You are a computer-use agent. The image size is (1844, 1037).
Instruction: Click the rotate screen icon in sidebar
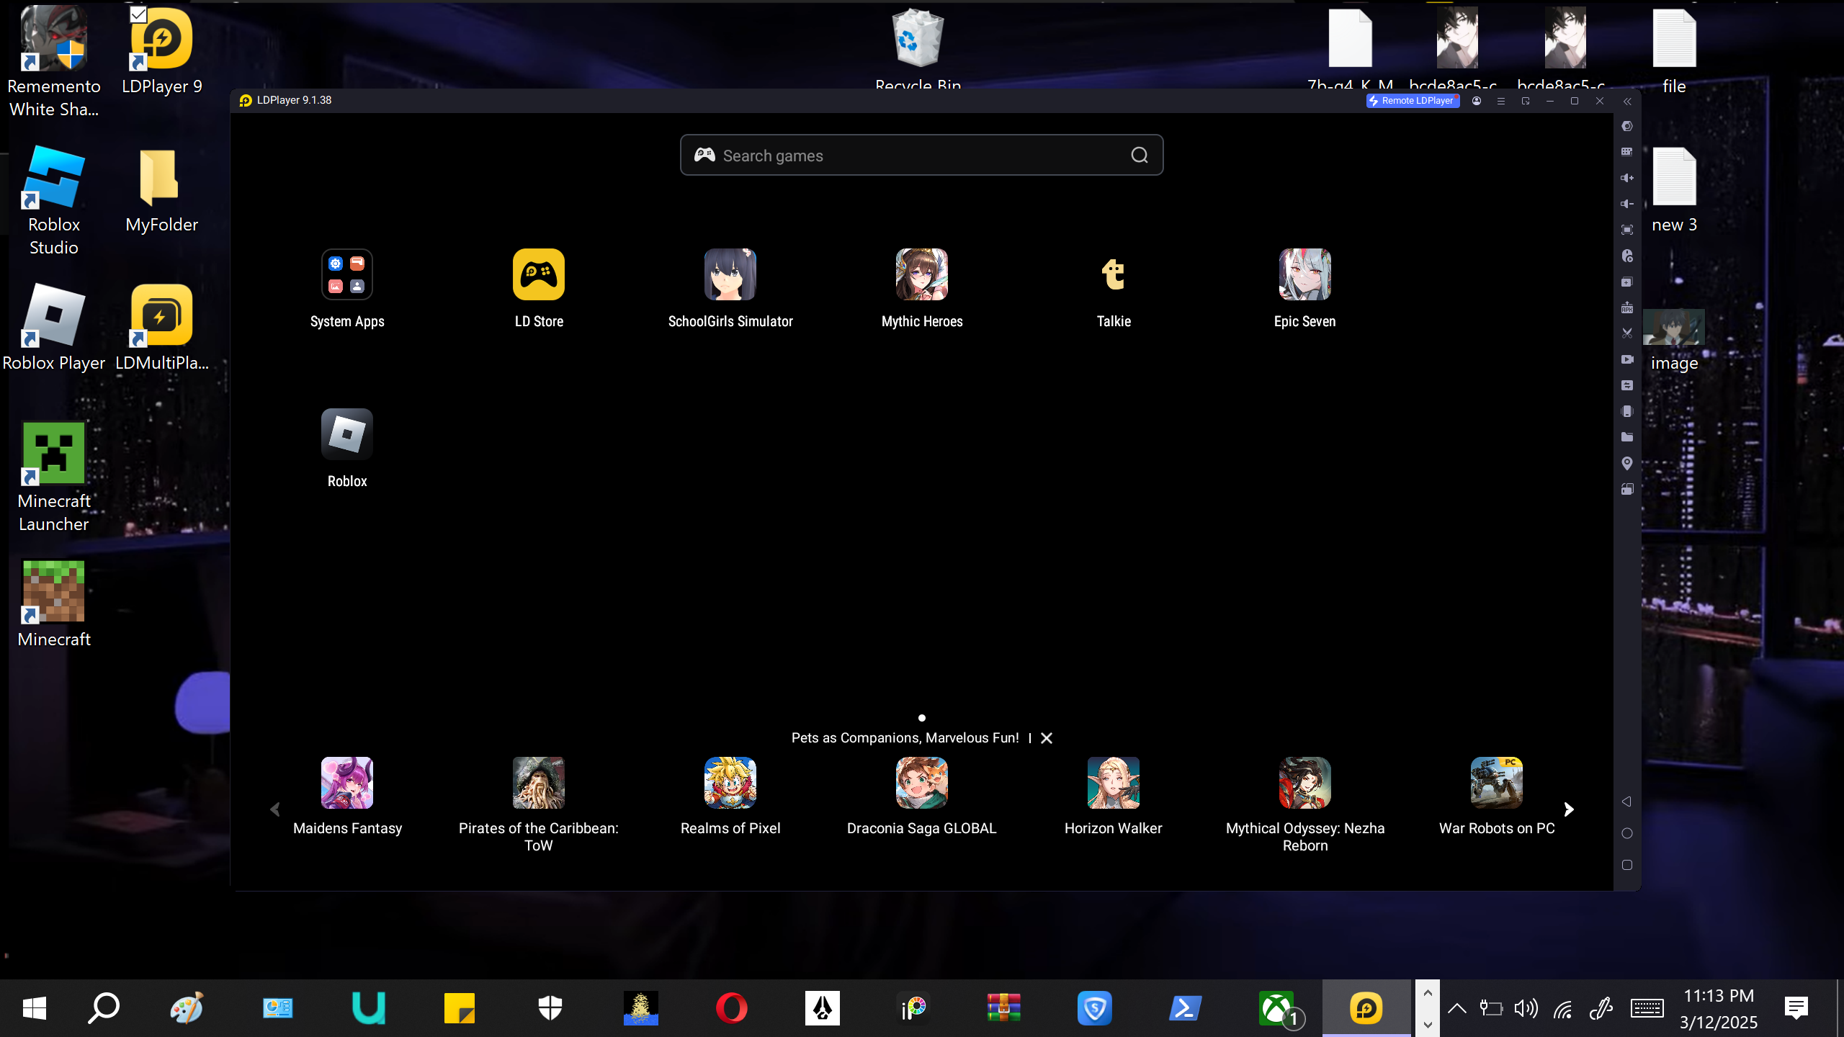(x=1626, y=489)
